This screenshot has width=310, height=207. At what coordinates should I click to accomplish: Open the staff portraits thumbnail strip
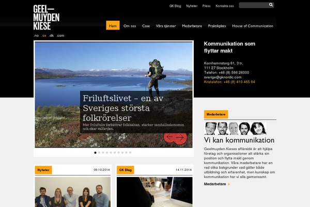(235, 128)
